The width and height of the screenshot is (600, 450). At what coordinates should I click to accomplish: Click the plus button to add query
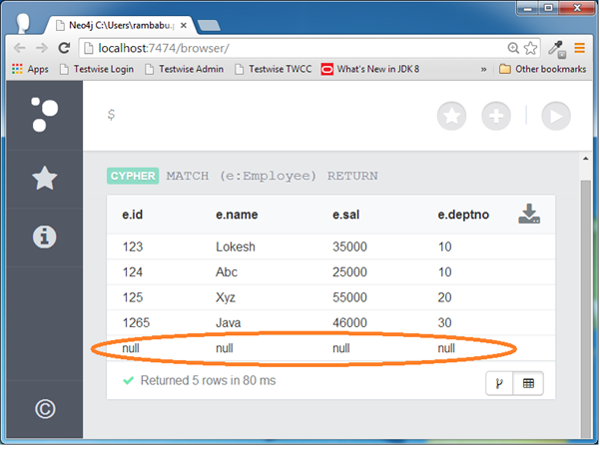coord(496,116)
